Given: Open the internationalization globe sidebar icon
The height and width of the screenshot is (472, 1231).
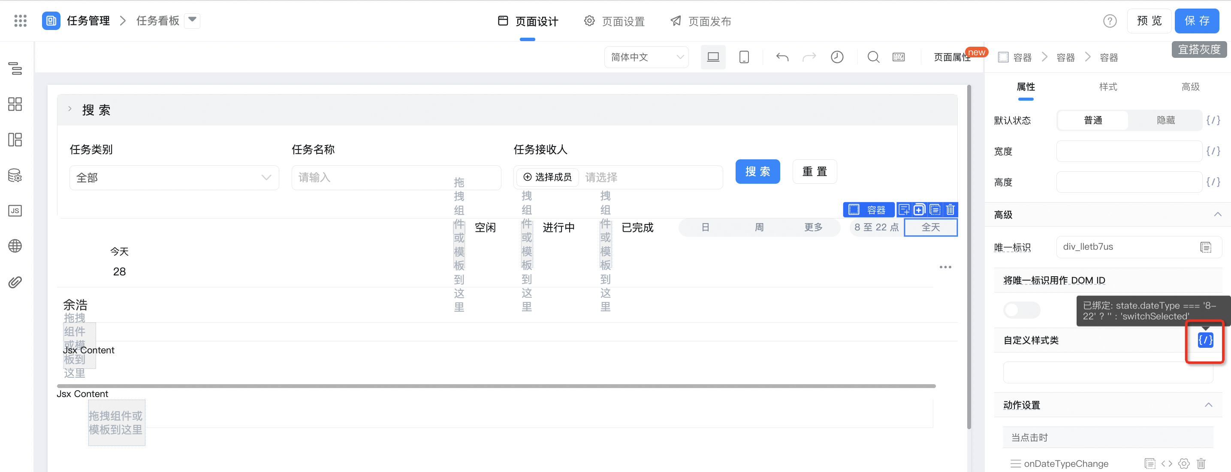Looking at the screenshot, I should pyautogui.click(x=15, y=246).
